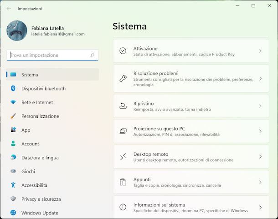Open the Ripristino title
The image size is (278, 219).
pyautogui.click(x=144, y=104)
